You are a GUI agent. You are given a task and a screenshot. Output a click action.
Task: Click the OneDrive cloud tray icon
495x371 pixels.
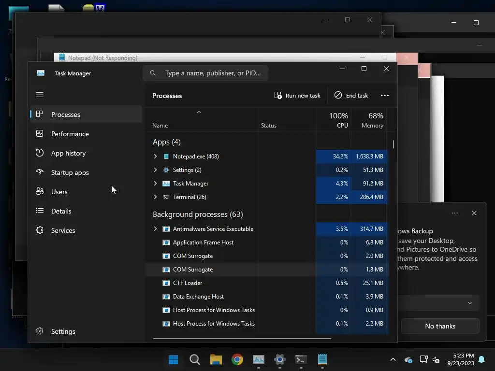click(x=408, y=359)
